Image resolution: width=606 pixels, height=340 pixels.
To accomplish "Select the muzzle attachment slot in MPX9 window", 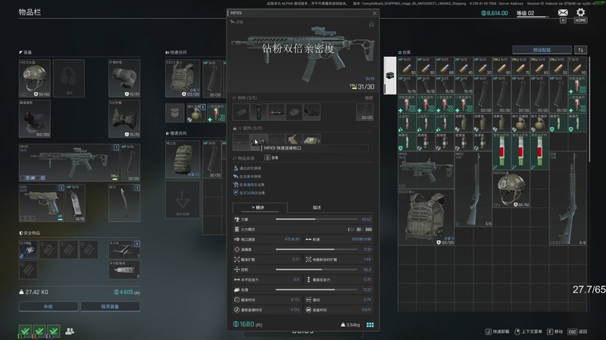I will [241, 112].
